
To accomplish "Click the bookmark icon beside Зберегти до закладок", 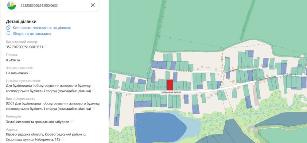I will click(8, 34).
